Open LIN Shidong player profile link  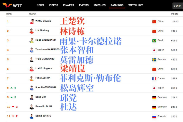pyautogui.click(x=42, y=30)
